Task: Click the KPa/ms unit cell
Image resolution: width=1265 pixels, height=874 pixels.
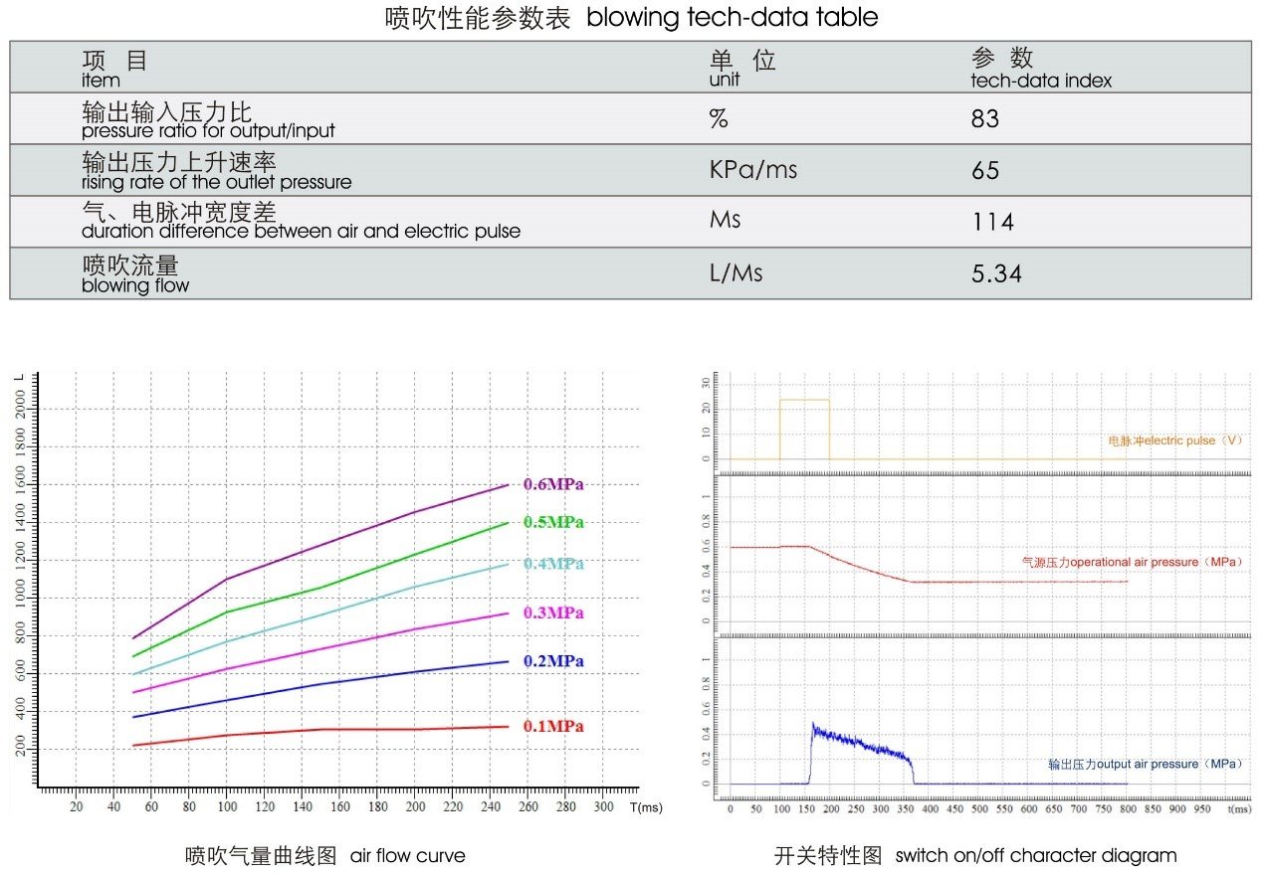Action: (752, 170)
